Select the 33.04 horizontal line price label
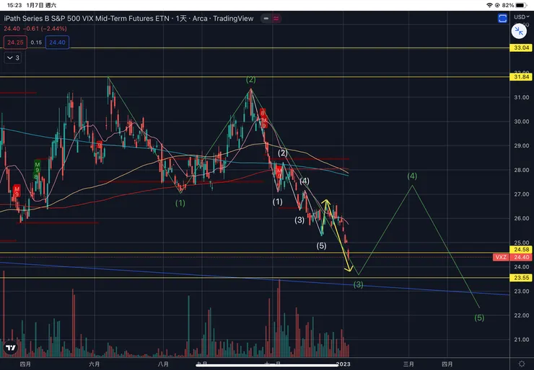534x370 pixels. tap(521, 48)
